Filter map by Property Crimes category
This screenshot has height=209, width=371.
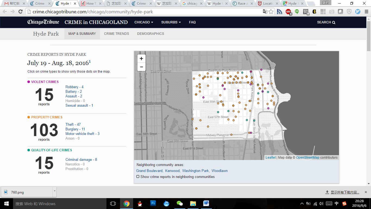46,117
